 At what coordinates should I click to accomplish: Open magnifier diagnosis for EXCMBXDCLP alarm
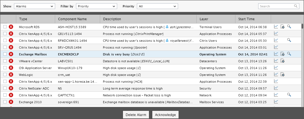289,54
